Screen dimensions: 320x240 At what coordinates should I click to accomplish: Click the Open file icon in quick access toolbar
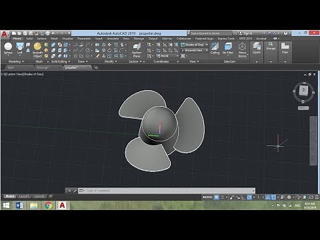point(19,33)
